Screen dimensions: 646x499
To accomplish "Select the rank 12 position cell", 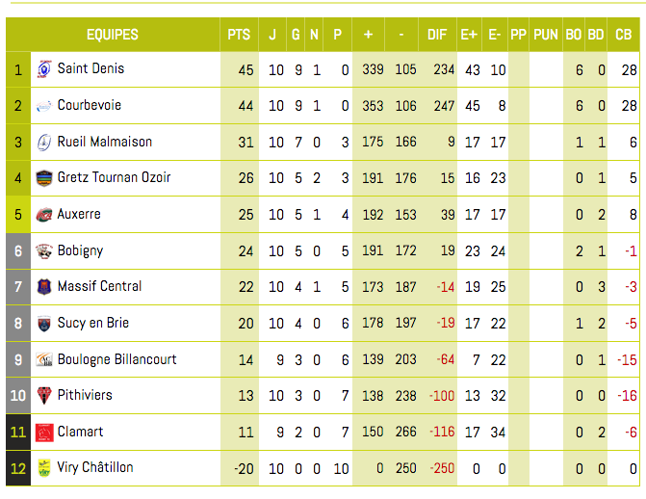I will coord(18,468).
